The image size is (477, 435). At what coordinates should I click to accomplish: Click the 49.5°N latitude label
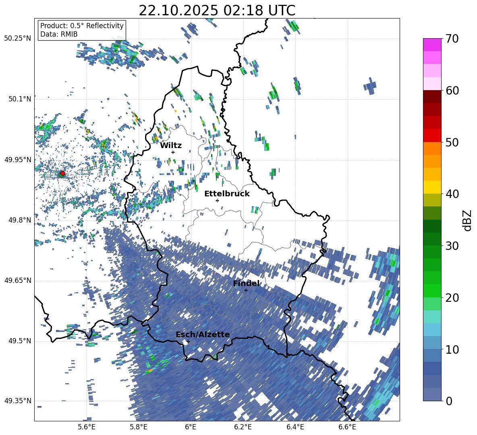(x=19, y=340)
